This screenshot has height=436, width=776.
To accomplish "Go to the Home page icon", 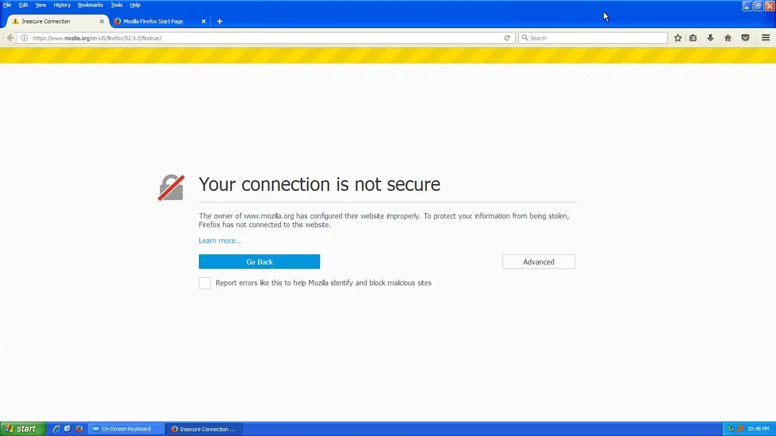I will tap(728, 38).
